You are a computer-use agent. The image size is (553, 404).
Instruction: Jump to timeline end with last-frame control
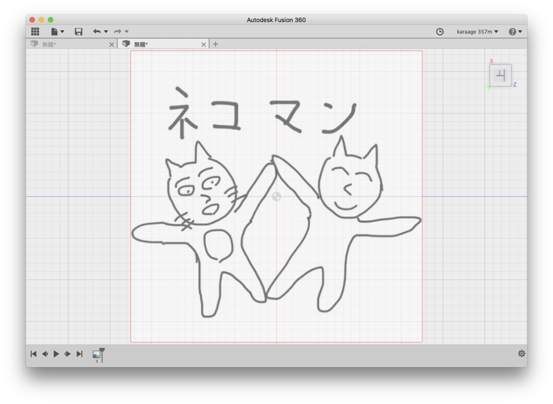click(79, 354)
